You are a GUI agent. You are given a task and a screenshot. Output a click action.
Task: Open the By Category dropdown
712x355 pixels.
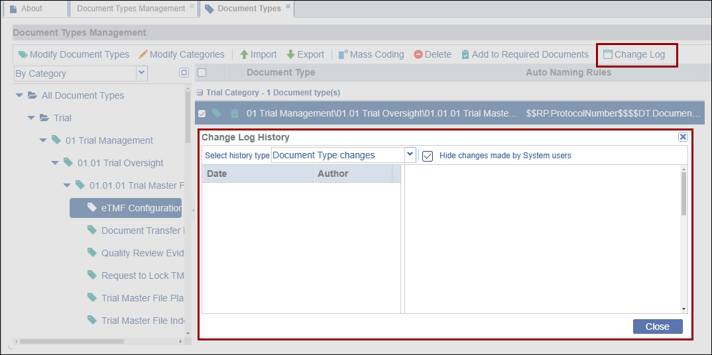[141, 73]
